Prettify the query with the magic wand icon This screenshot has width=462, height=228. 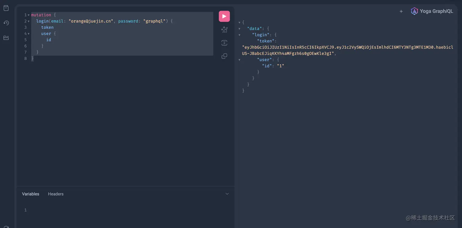click(224, 30)
